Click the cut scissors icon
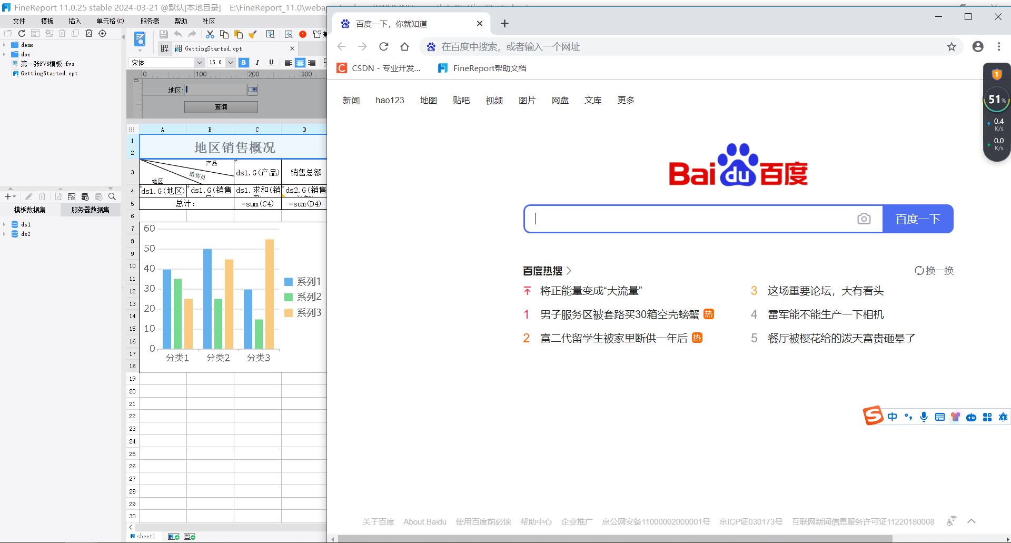Viewport: 1011px width, 543px height. pos(210,34)
